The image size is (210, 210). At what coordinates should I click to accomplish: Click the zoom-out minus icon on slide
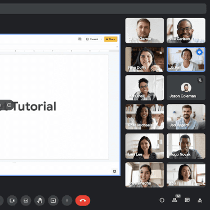click(10, 105)
